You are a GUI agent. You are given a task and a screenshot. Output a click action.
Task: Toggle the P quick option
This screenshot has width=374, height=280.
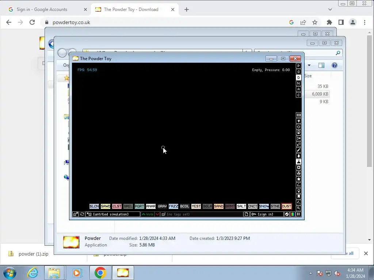298,66
